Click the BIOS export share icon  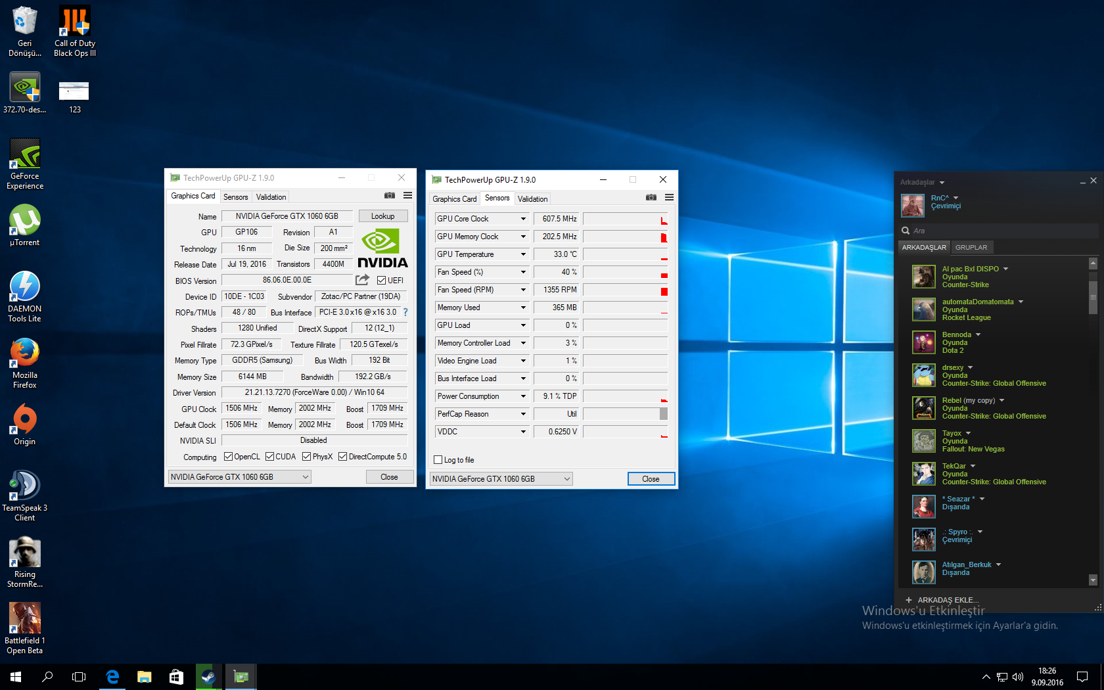pos(362,280)
